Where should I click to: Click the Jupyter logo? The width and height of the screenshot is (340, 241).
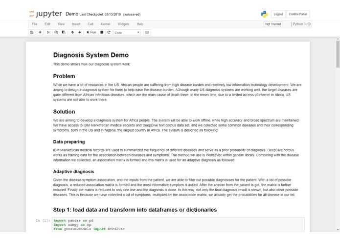point(45,14)
